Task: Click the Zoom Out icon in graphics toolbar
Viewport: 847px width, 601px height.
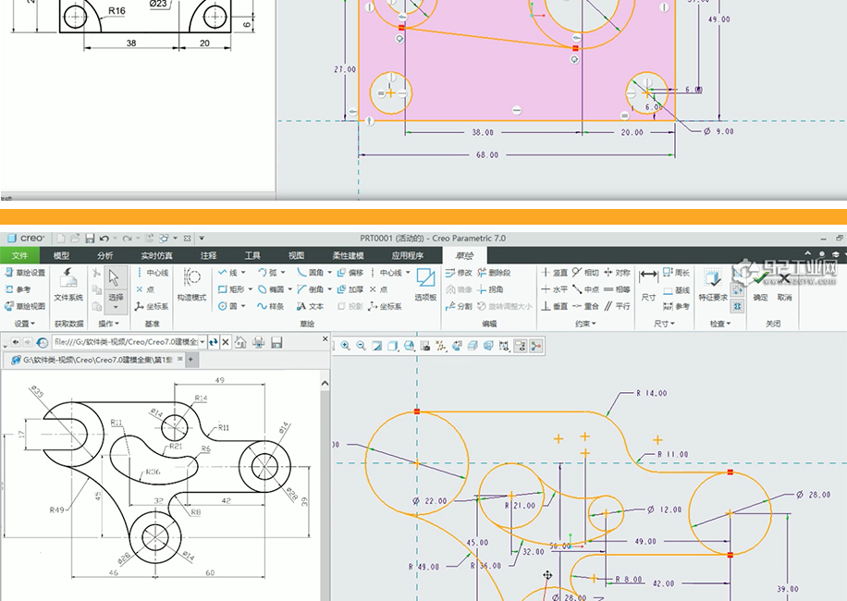Action: 361,346
